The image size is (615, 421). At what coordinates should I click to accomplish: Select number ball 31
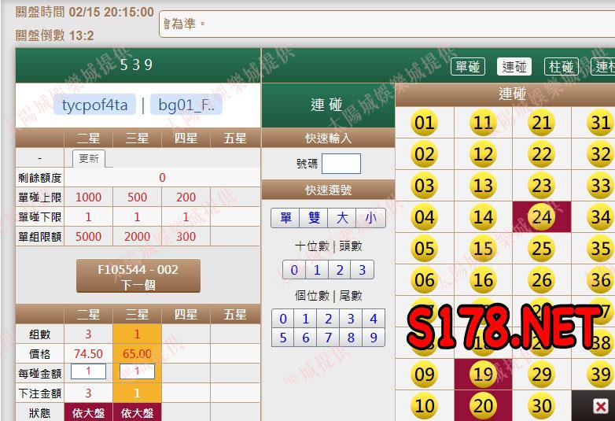pyautogui.click(x=601, y=123)
